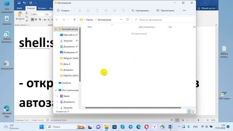Click the zoom out minus in Word status bar
The image size is (233, 131).
click(187, 120)
